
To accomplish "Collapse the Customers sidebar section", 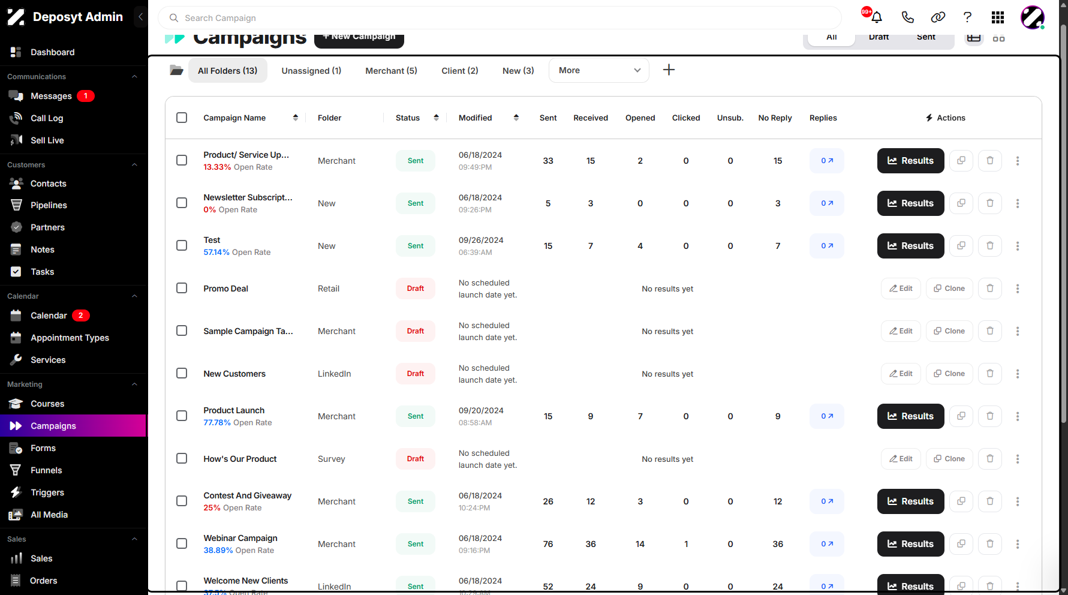I will 134,165.
